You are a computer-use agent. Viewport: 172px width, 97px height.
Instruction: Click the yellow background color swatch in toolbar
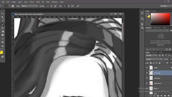(x=1, y=53)
